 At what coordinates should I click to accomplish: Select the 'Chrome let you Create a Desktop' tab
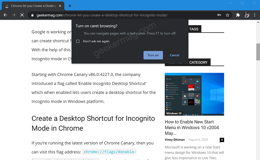[x=33, y=6]
